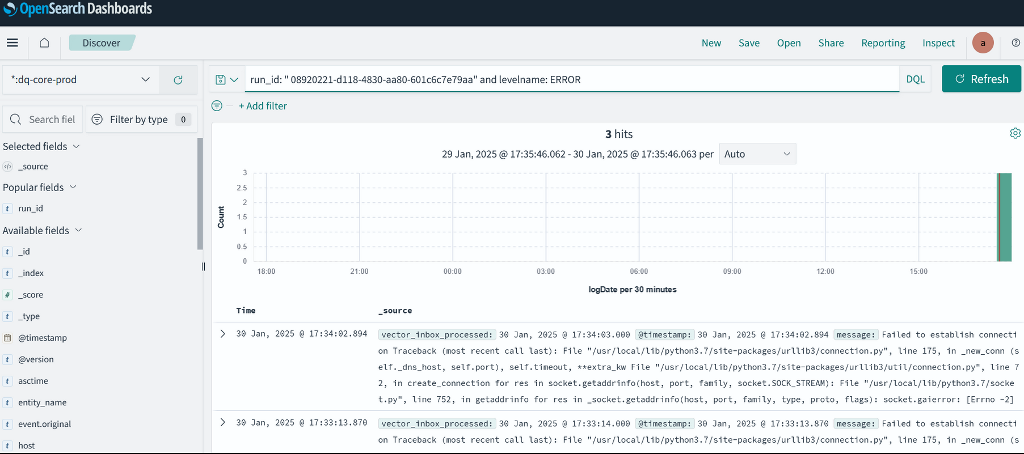The height and width of the screenshot is (454, 1024).
Task: Open the hamburger navigation menu
Action: pos(12,43)
